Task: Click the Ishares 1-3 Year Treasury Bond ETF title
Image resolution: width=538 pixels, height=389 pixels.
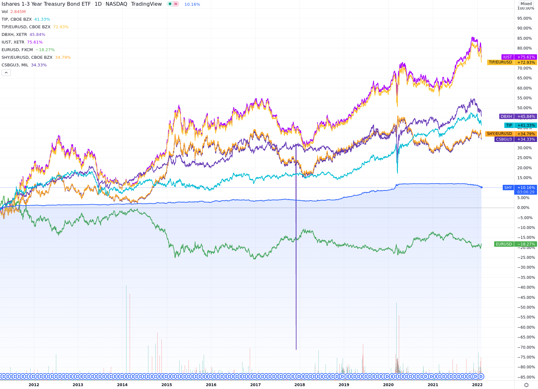Action: click(46, 4)
